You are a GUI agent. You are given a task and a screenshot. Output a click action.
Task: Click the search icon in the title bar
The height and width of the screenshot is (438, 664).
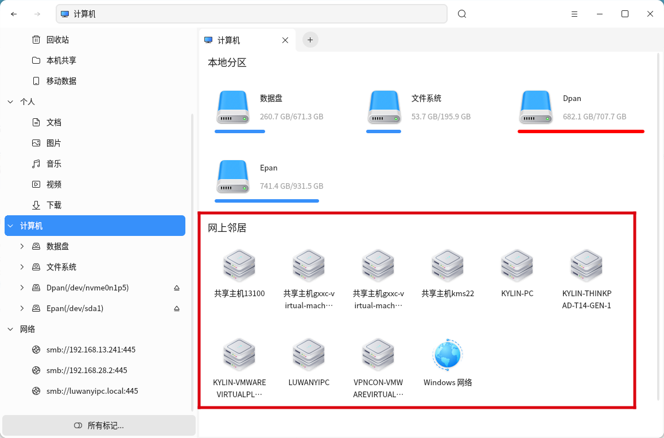coord(462,13)
